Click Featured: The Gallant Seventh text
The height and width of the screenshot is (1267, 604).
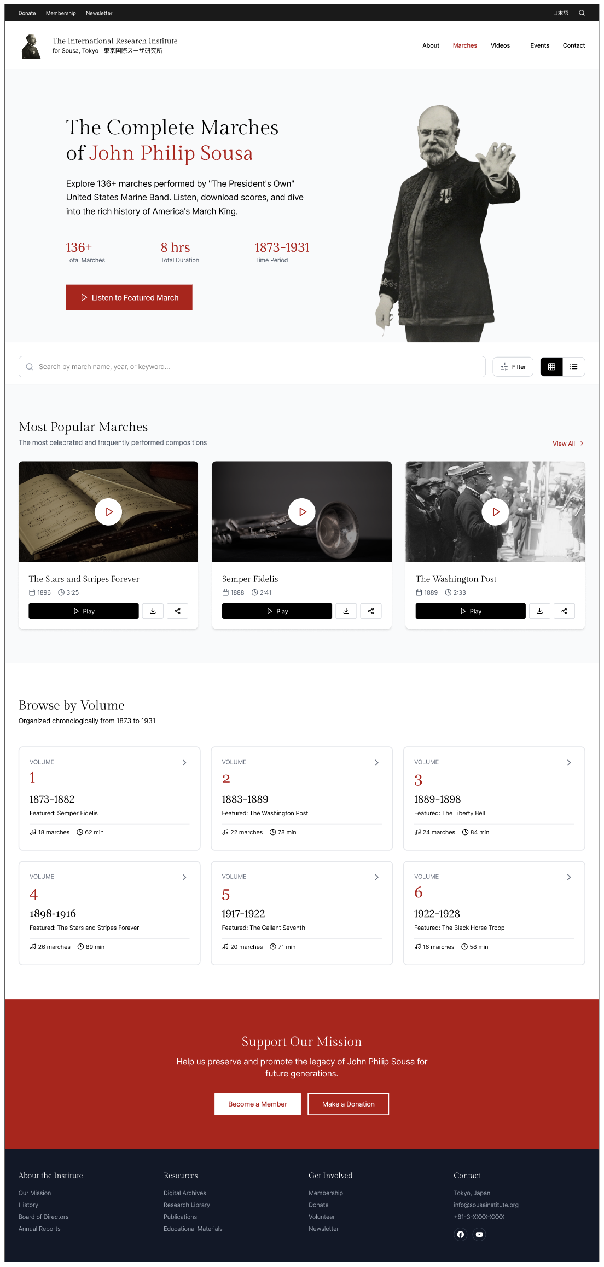[x=264, y=928]
